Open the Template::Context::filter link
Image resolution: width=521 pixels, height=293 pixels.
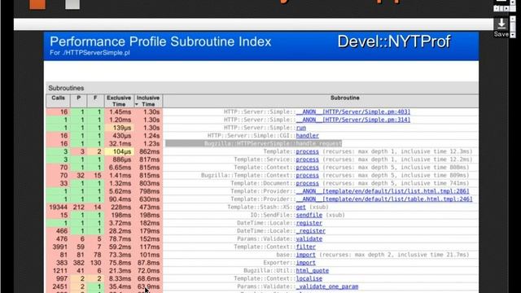(306, 247)
